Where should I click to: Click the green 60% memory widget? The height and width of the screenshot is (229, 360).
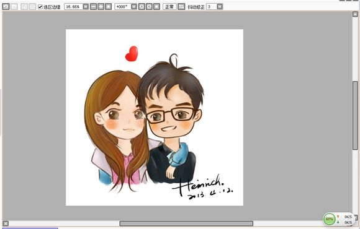[329, 219]
